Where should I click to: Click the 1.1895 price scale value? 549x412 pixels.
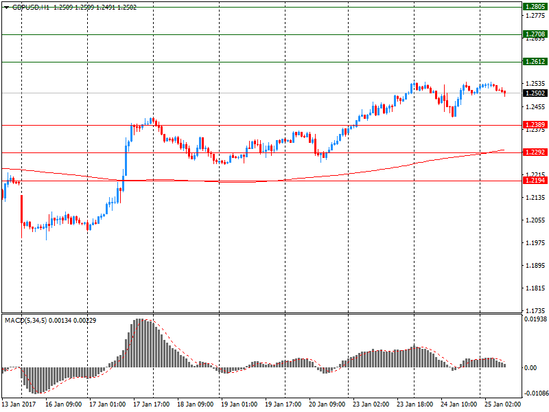[535, 266]
